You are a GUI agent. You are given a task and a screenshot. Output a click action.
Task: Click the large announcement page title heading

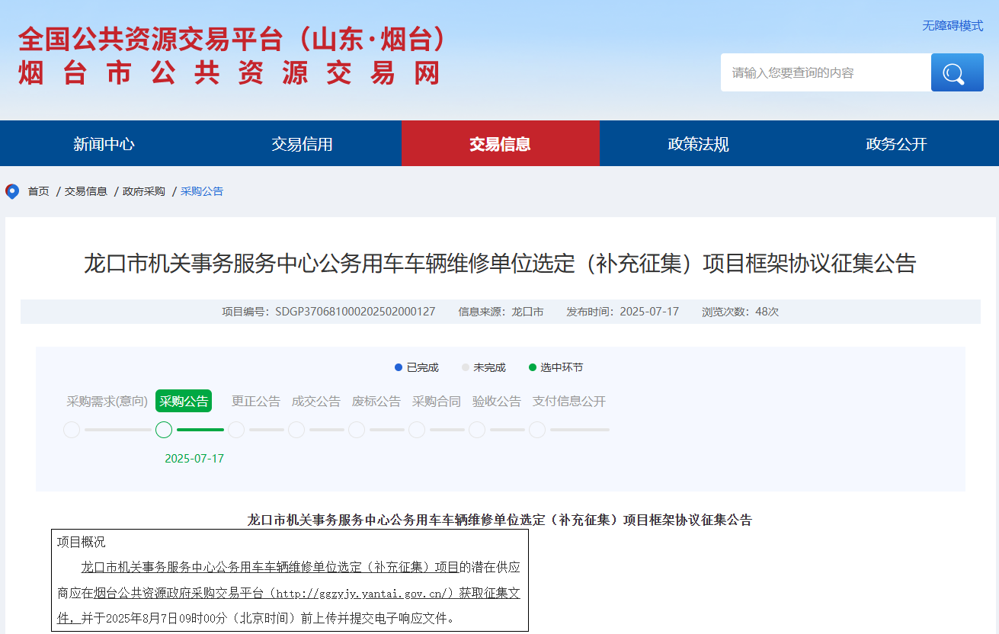[500, 264]
